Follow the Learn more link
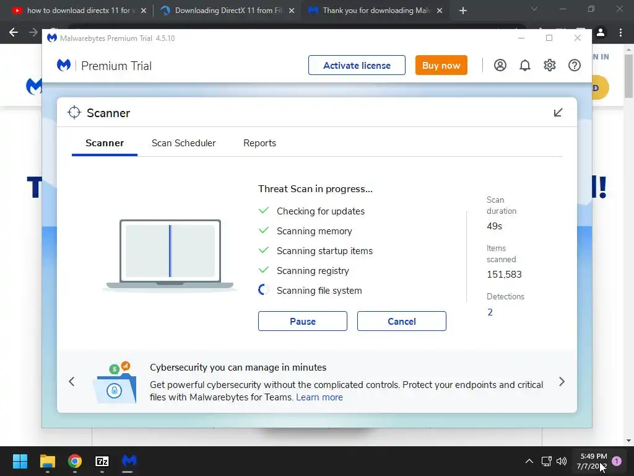Viewport: 634px width, 476px height. pyautogui.click(x=319, y=397)
